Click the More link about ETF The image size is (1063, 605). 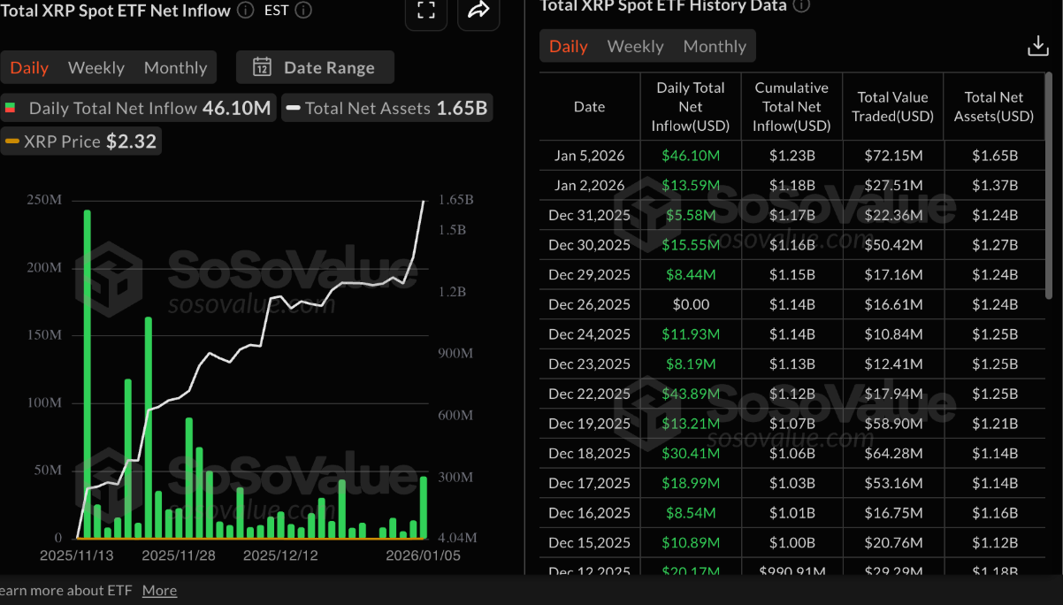159,590
